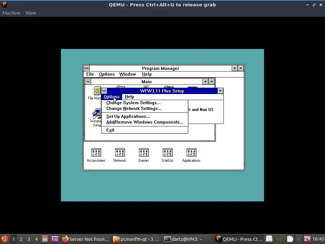The height and width of the screenshot is (244, 325).
Task: Choose Exit in the Options menu
Action: [145, 130]
